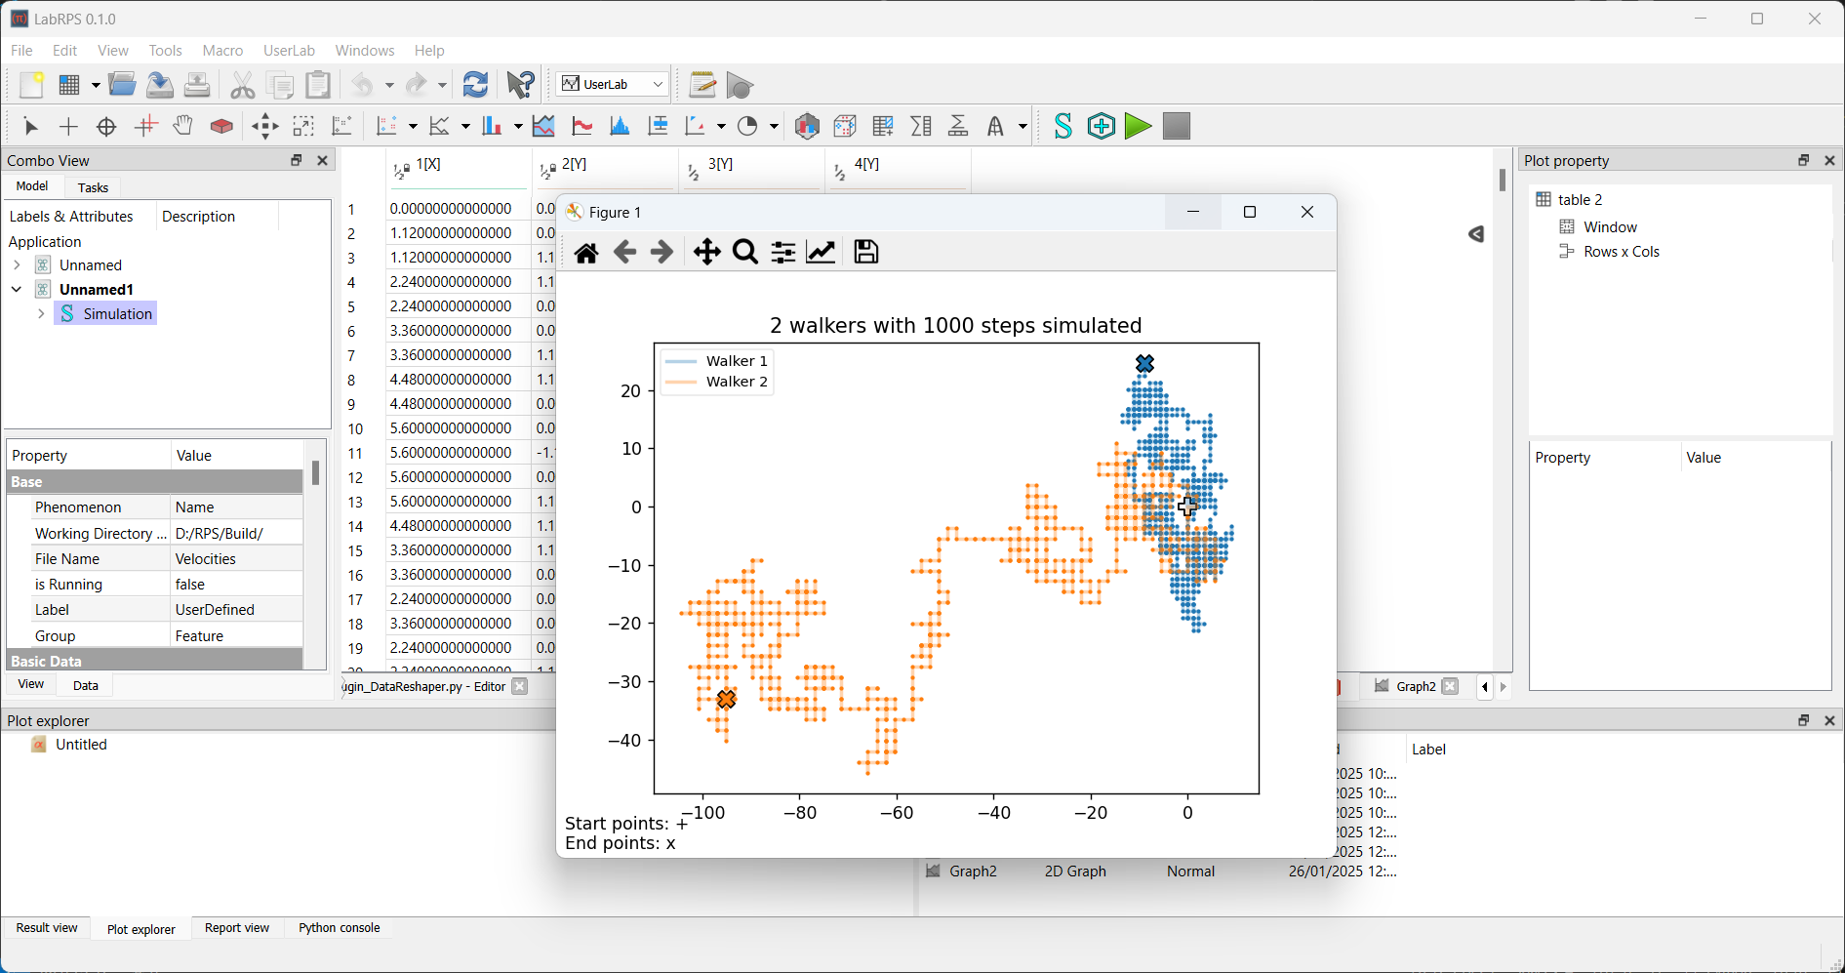Image resolution: width=1845 pixels, height=973 pixels.
Task: Open the figure subplot configuration sliders icon
Action: [783, 253]
